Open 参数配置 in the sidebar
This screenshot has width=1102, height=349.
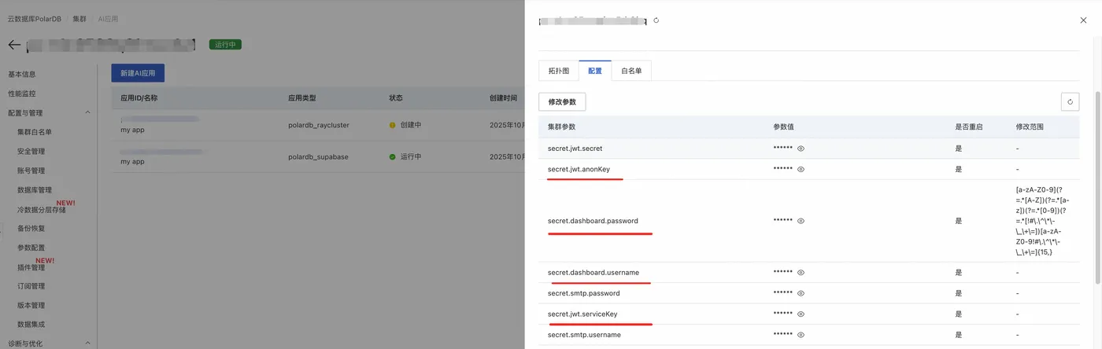coord(31,248)
